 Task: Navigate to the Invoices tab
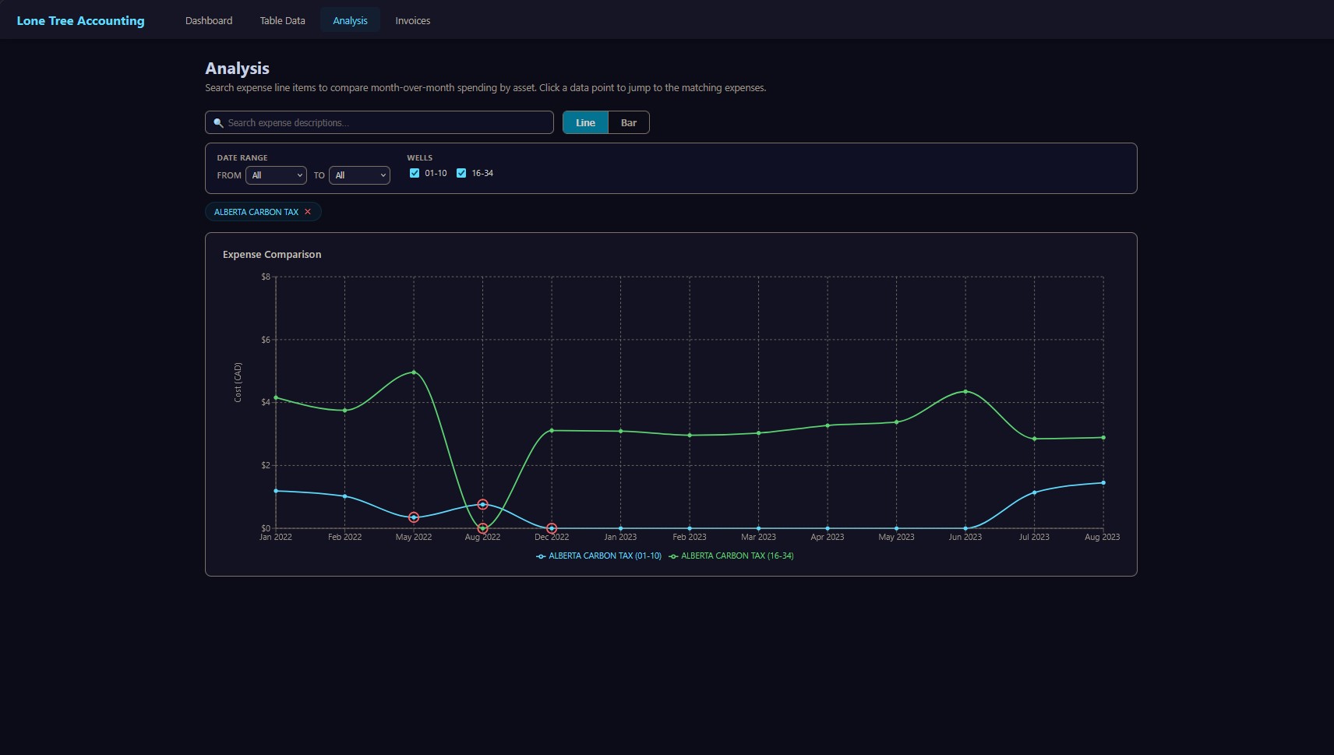point(412,20)
